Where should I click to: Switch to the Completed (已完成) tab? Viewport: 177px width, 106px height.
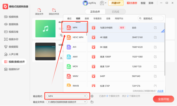pyautogui.click(x=115, y=12)
